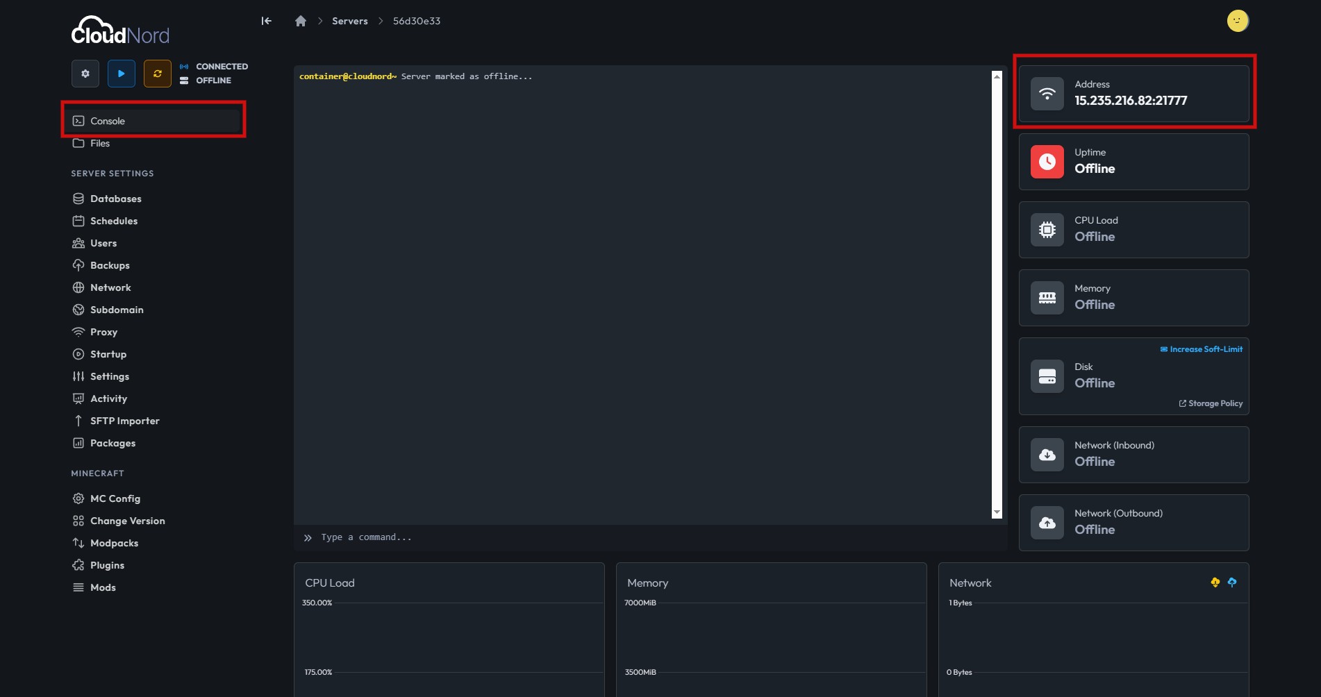Open the Storage Policy link
The image size is (1321, 697).
click(1211, 403)
